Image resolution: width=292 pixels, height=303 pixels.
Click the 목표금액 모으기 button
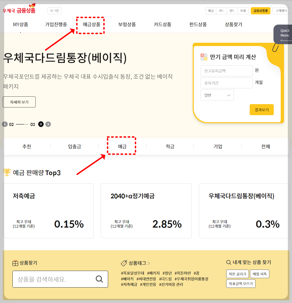(241, 284)
